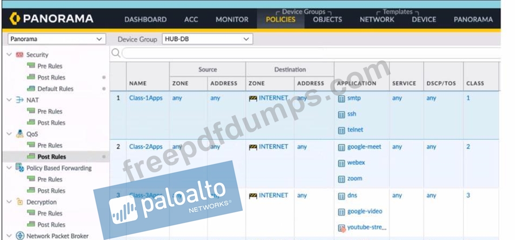The height and width of the screenshot is (240, 515).
Task: Open the Class-2Apps rule link
Action: (x=146, y=147)
